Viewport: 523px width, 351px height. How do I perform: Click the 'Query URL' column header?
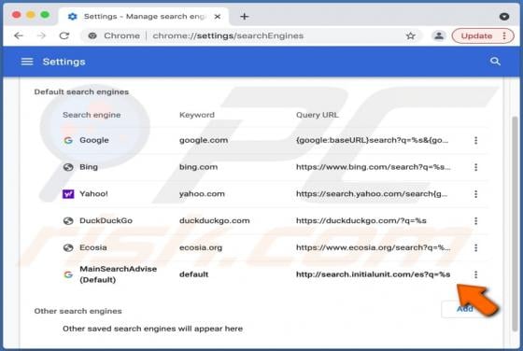[318, 115]
